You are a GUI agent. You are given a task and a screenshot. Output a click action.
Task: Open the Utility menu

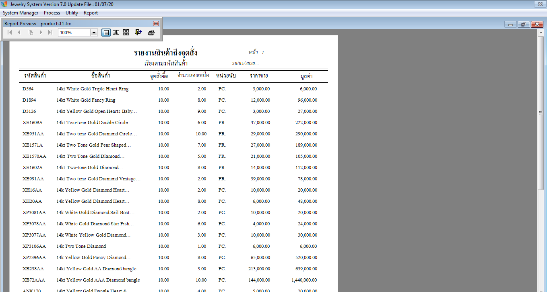[x=72, y=13]
